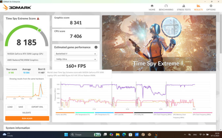Click the muted volume tray icon
The height and width of the screenshot is (138, 222).
(x=204, y=135)
